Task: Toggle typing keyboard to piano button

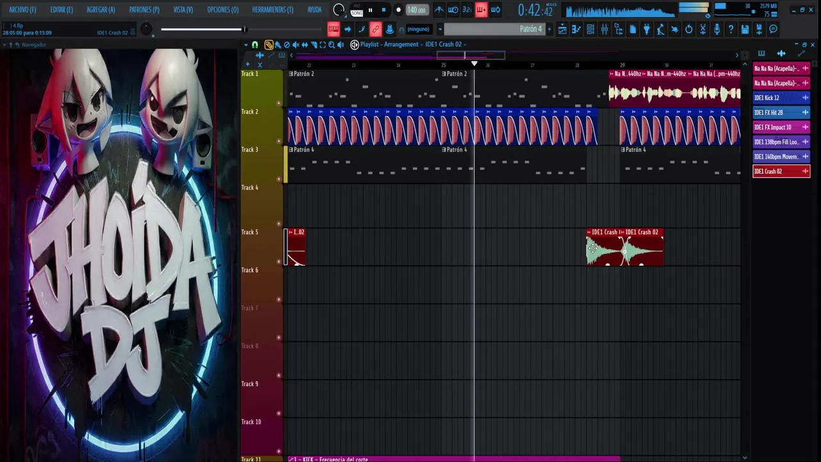Action: tap(334, 29)
